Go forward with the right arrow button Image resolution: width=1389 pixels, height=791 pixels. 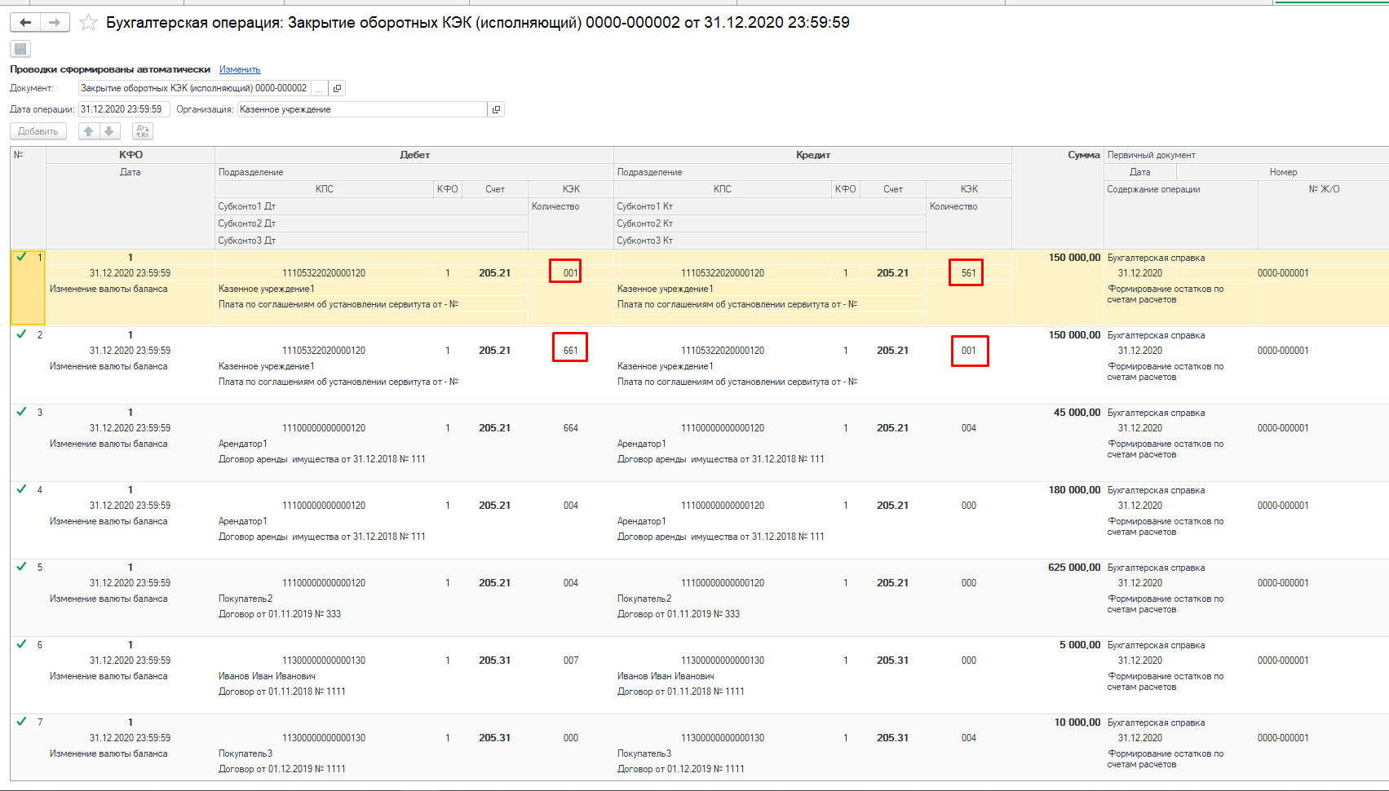point(55,22)
